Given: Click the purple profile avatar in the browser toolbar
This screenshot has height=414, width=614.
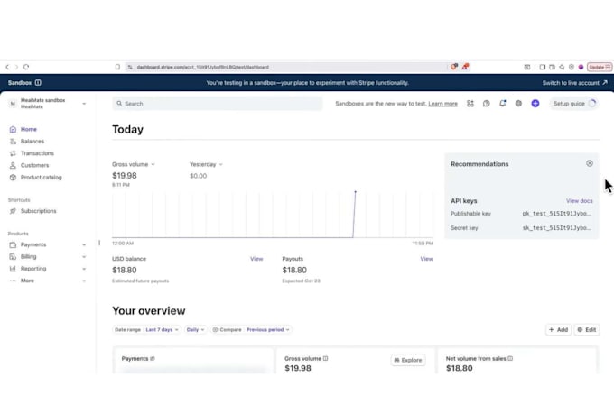Looking at the screenshot, I should (581, 67).
